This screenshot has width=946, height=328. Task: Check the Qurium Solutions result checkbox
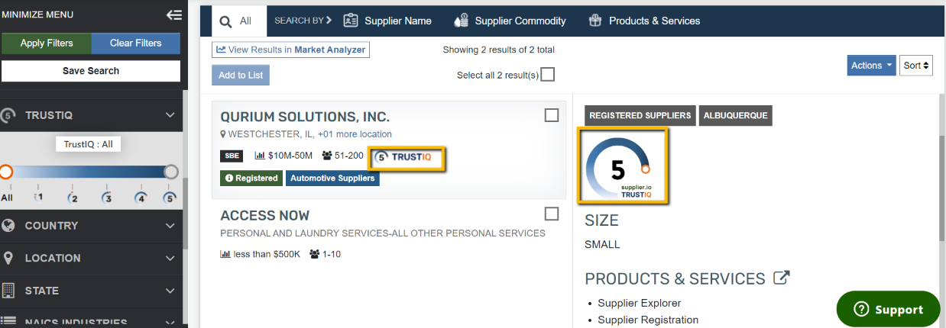coord(552,115)
